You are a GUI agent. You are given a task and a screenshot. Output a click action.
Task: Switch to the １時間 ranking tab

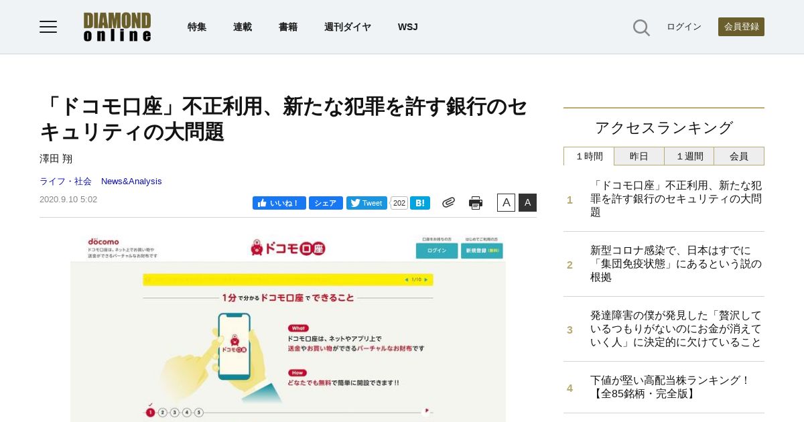(589, 156)
